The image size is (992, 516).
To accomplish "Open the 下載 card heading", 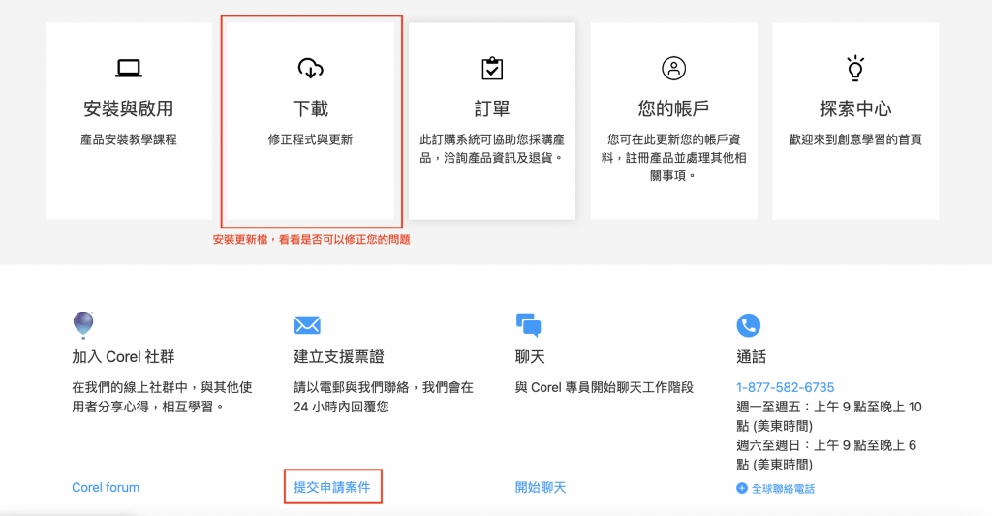I will (311, 108).
